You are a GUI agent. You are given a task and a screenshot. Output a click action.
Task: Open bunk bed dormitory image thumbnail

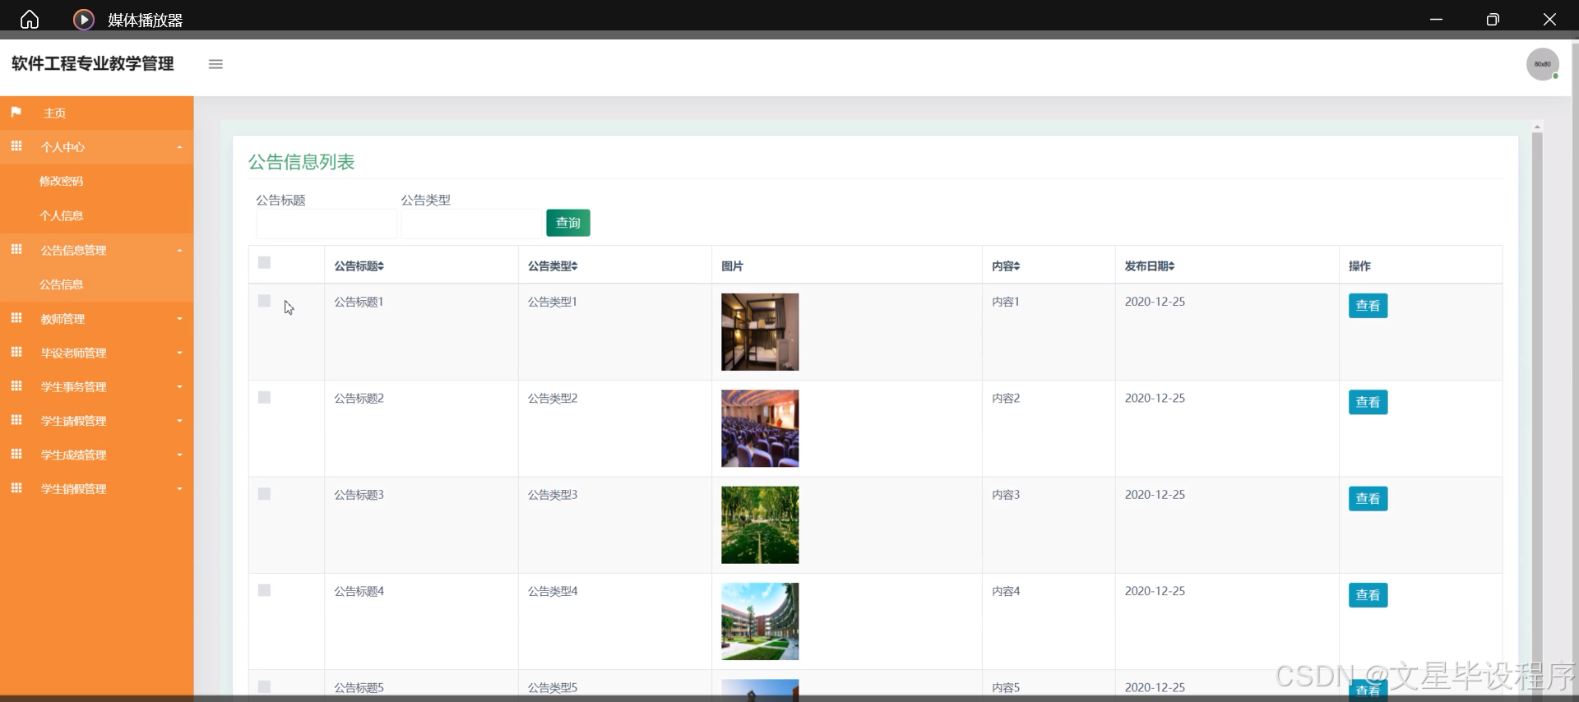760,332
